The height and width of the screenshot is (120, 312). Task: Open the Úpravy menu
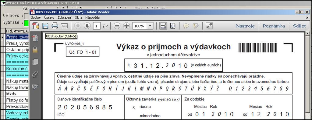click(49, 17)
